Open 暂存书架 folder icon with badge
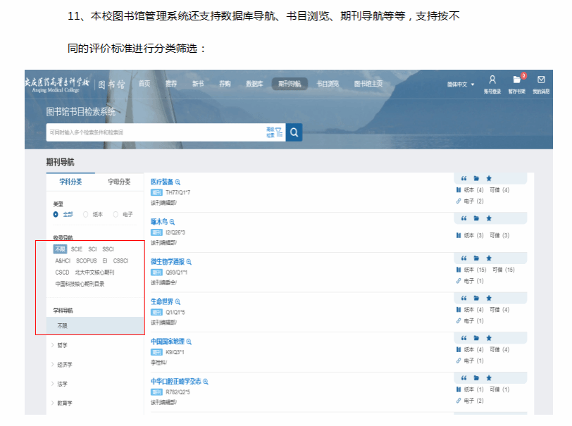The height and width of the screenshot is (426, 572). click(x=517, y=80)
